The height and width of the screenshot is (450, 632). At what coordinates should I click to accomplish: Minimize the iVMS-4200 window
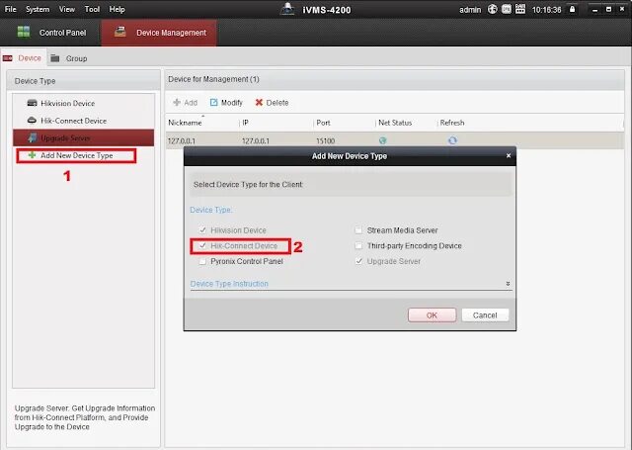(594, 9)
